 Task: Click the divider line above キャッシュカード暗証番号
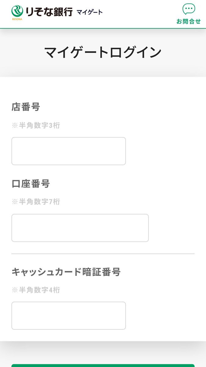click(103, 254)
